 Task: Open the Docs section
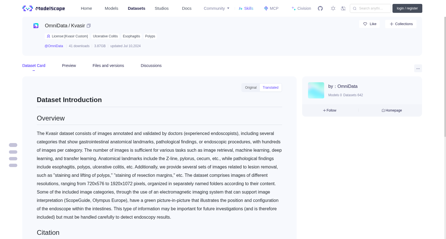187,8
